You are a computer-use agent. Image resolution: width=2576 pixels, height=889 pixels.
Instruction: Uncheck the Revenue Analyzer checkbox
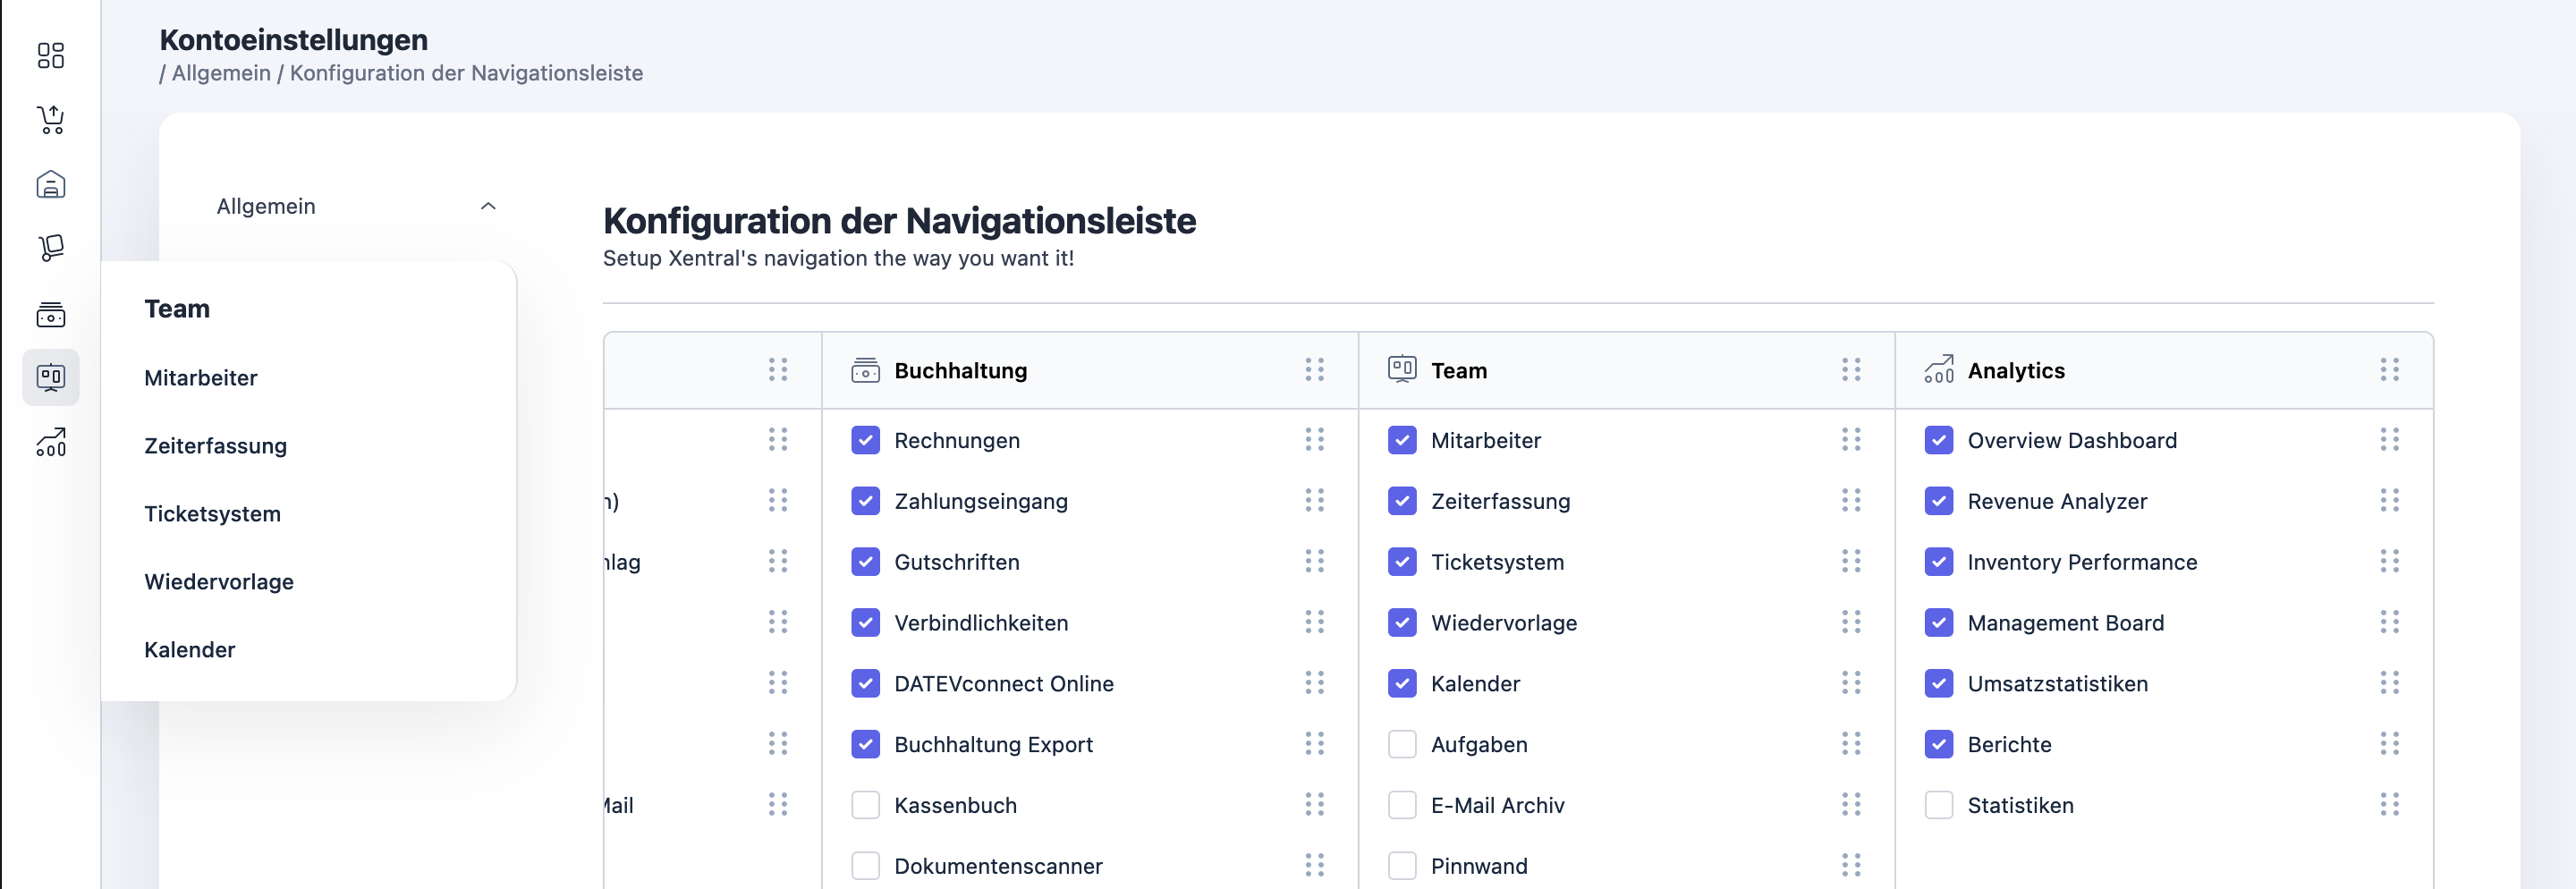point(1938,501)
